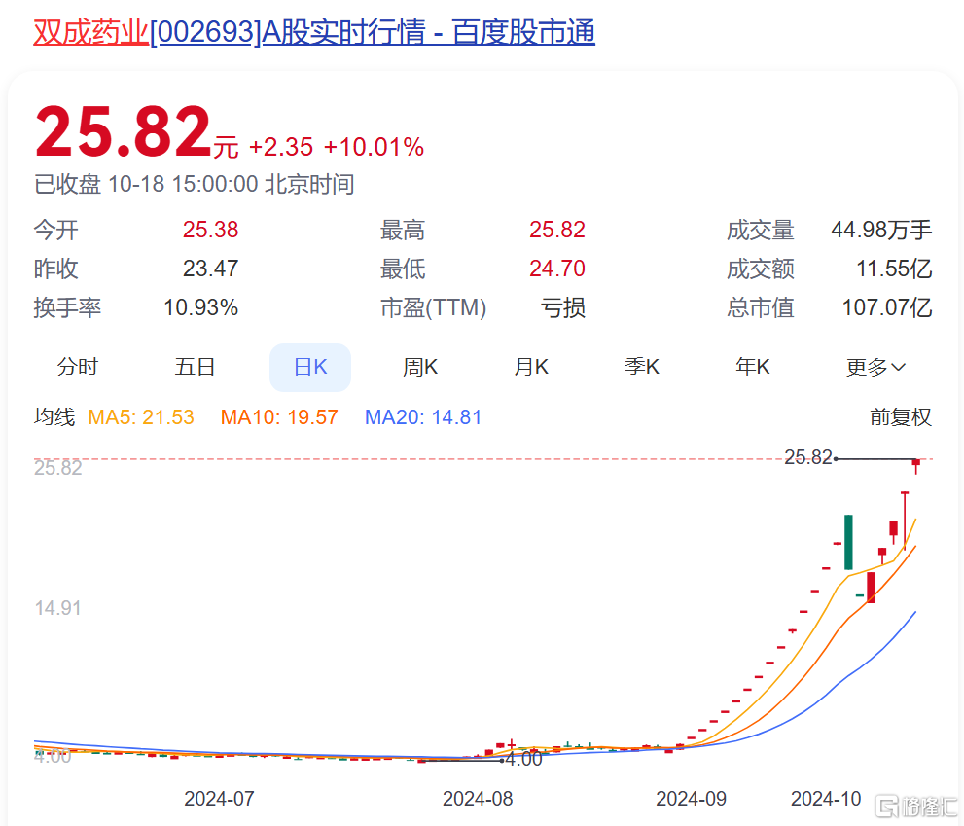Click the 14.91 y-axis label
Screen dimensions: 964x826
[57, 608]
